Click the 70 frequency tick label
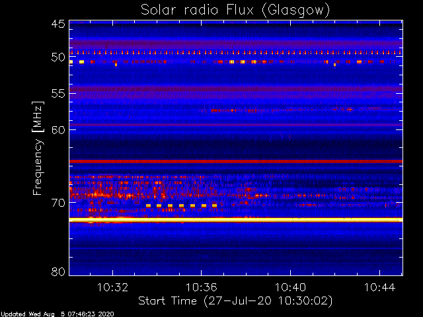Screen dimensions: 423x317 (x=58, y=203)
